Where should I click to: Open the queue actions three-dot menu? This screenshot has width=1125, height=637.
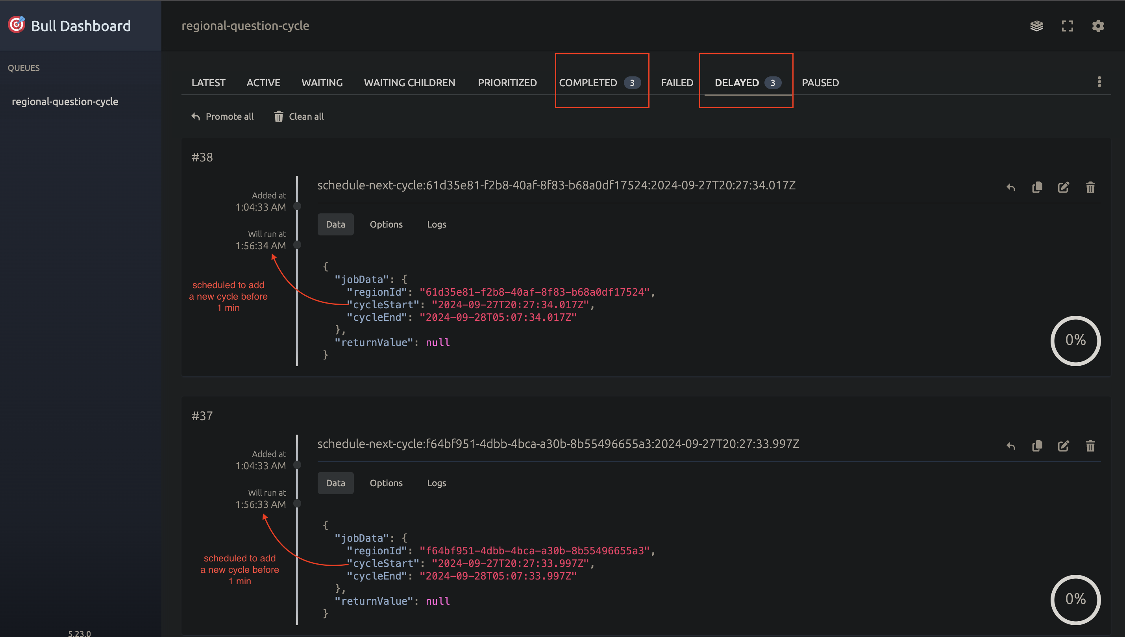click(1099, 82)
